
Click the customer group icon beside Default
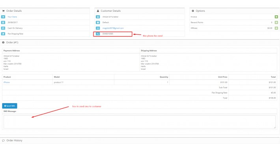98,23
